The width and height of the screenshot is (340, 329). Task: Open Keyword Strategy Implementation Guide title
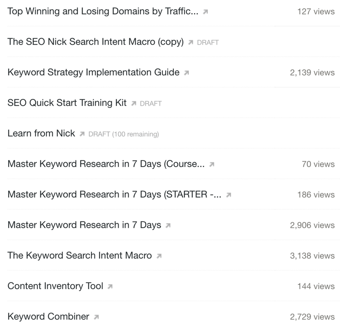[x=93, y=72]
